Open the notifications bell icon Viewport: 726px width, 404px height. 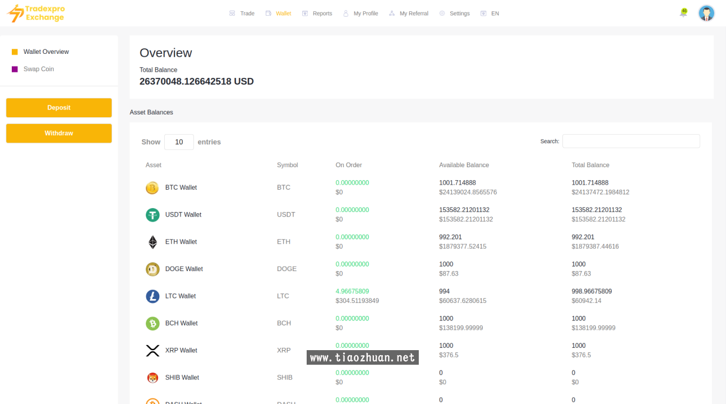[x=683, y=13]
